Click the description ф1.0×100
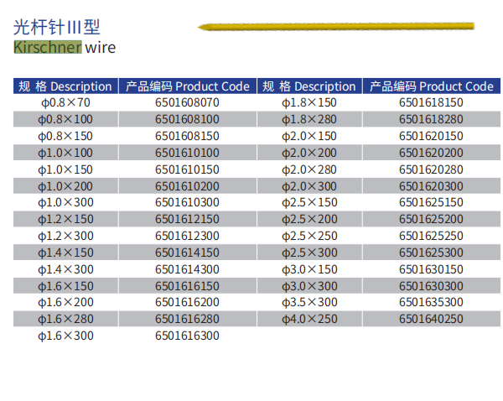Viewport: 503px width, 401px height. [x=65, y=153]
